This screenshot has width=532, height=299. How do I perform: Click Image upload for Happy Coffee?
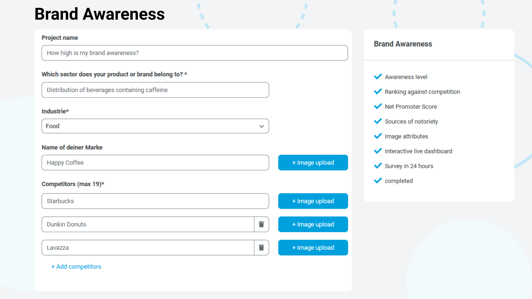(x=313, y=163)
